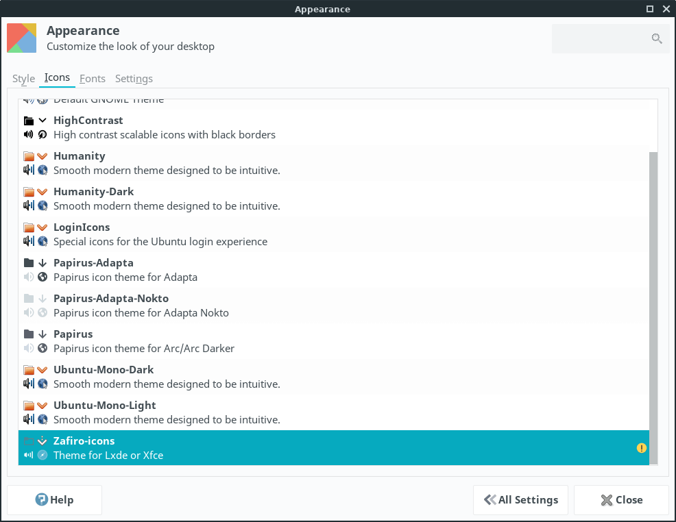Click the vertical scrollbar of the theme list

pos(653,308)
